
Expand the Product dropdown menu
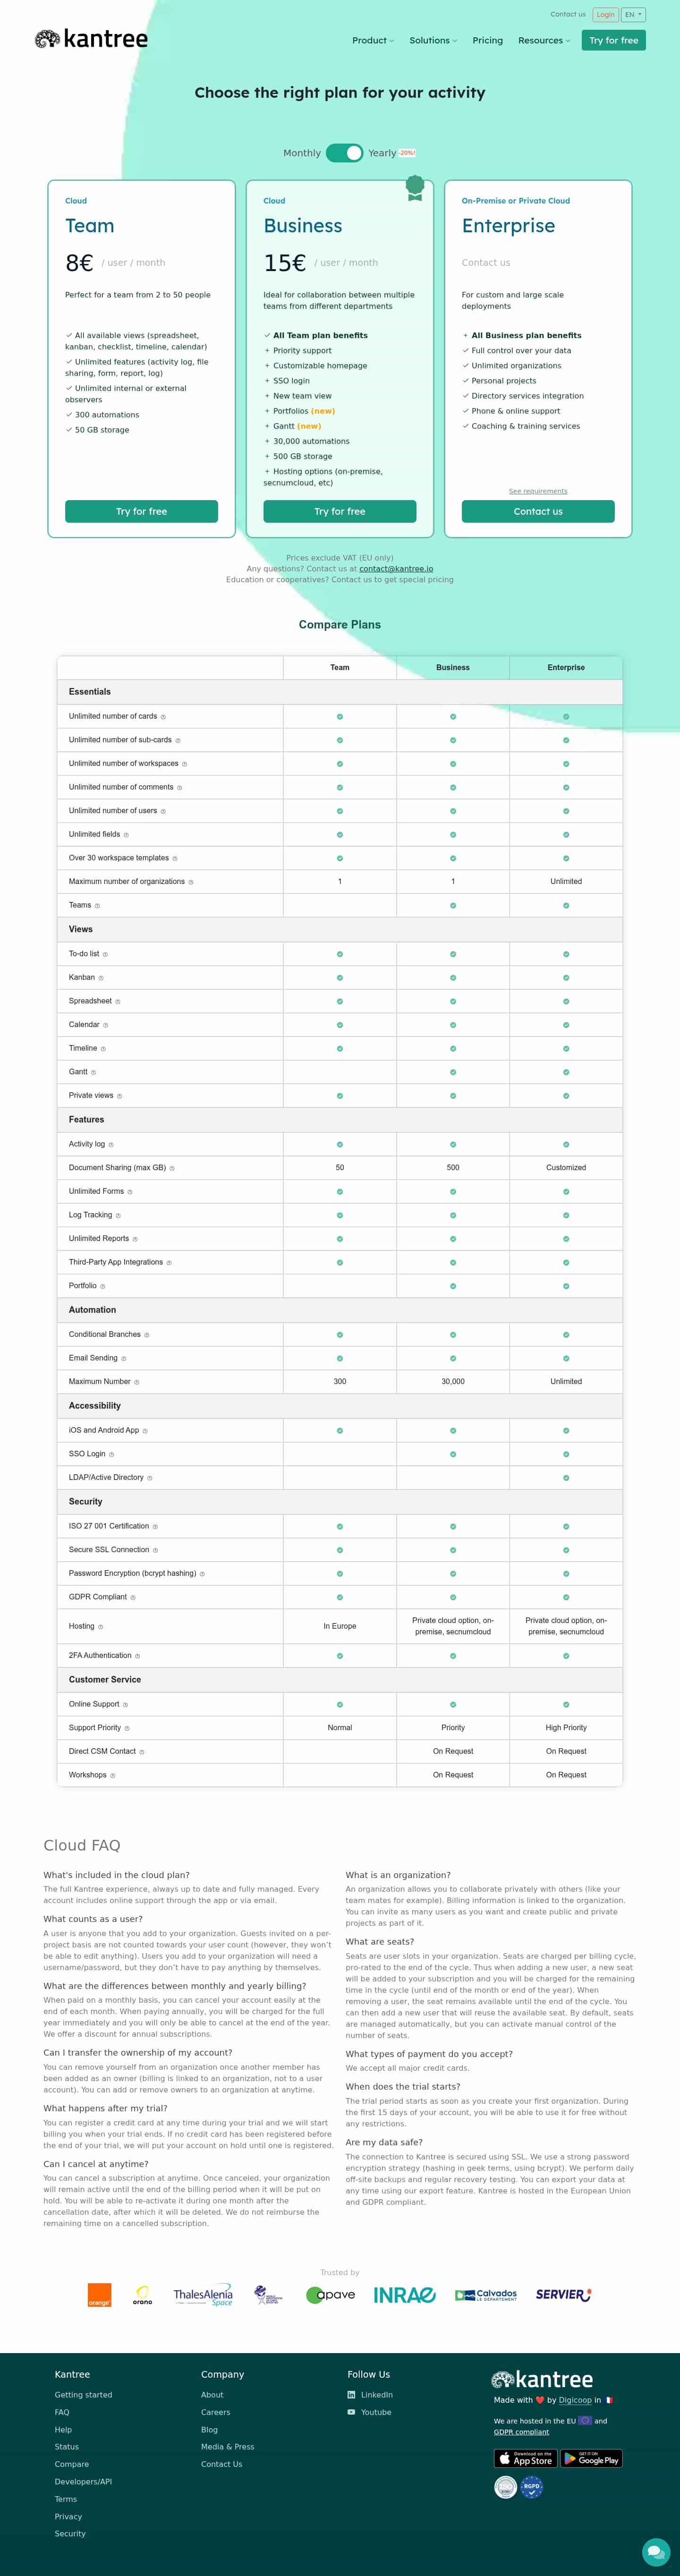click(x=373, y=41)
